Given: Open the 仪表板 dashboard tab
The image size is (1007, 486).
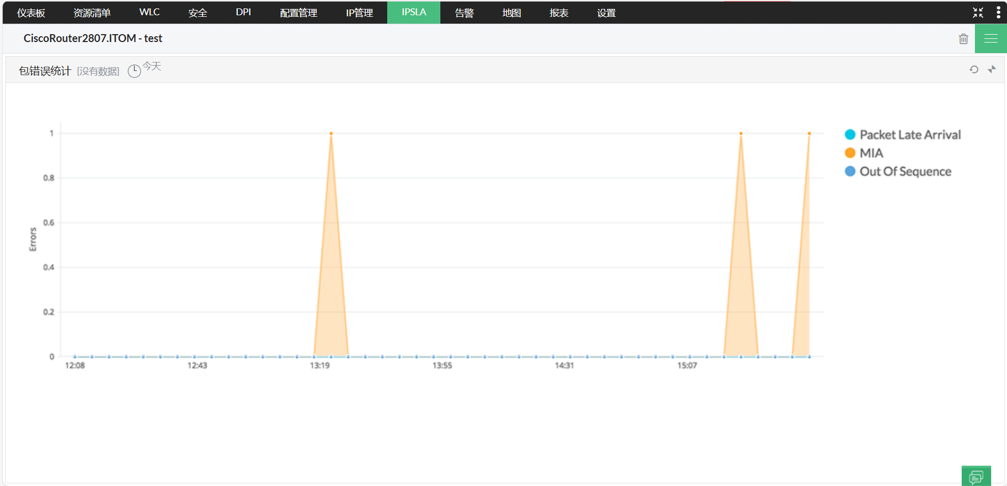Looking at the screenshot, I should click(31, 13).
